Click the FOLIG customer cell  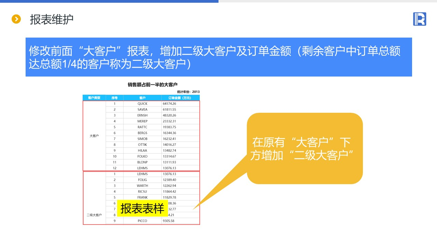click(142, 180)
